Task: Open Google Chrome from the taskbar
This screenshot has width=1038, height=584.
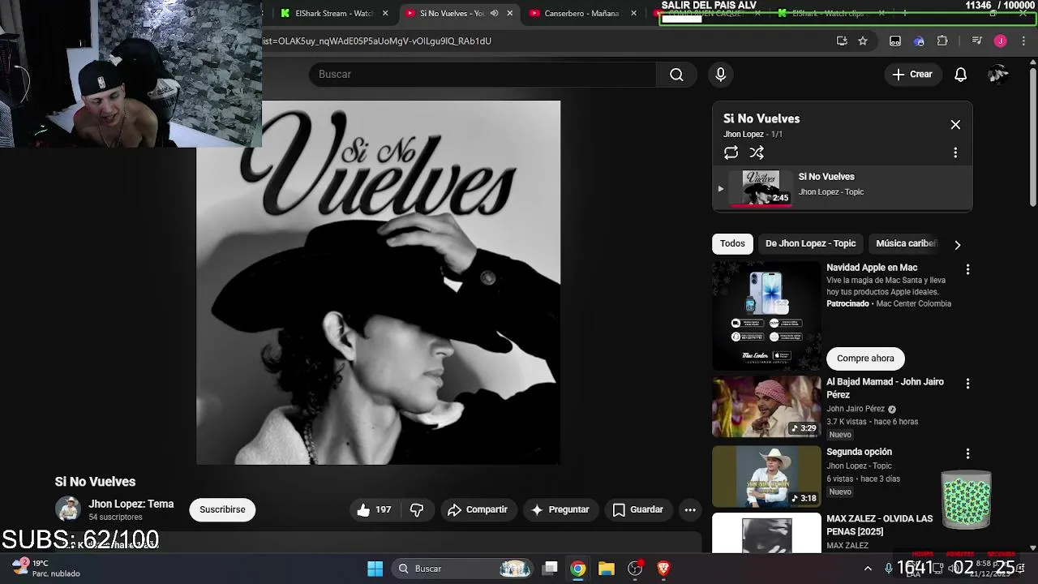Action: [577, 569]
